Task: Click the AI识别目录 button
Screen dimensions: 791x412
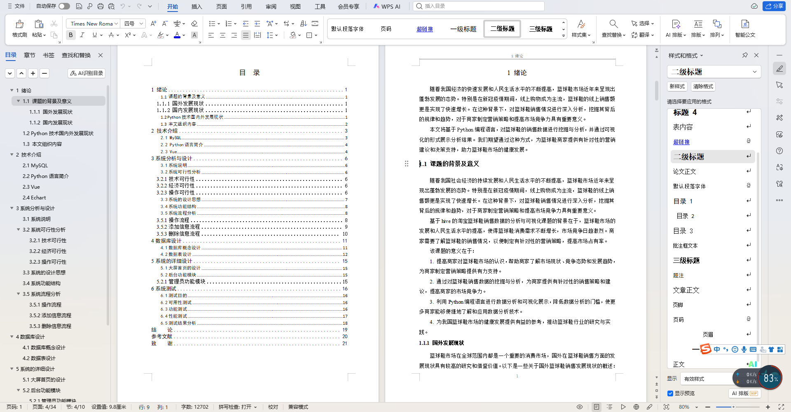Action: click(x=87, y=73)
